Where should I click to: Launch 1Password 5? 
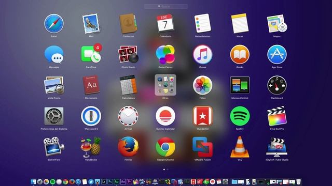pyautogui.click(x=91, y=116)
